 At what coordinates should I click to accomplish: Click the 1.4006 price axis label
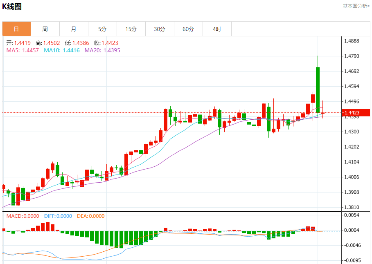[x=352, y=177]
